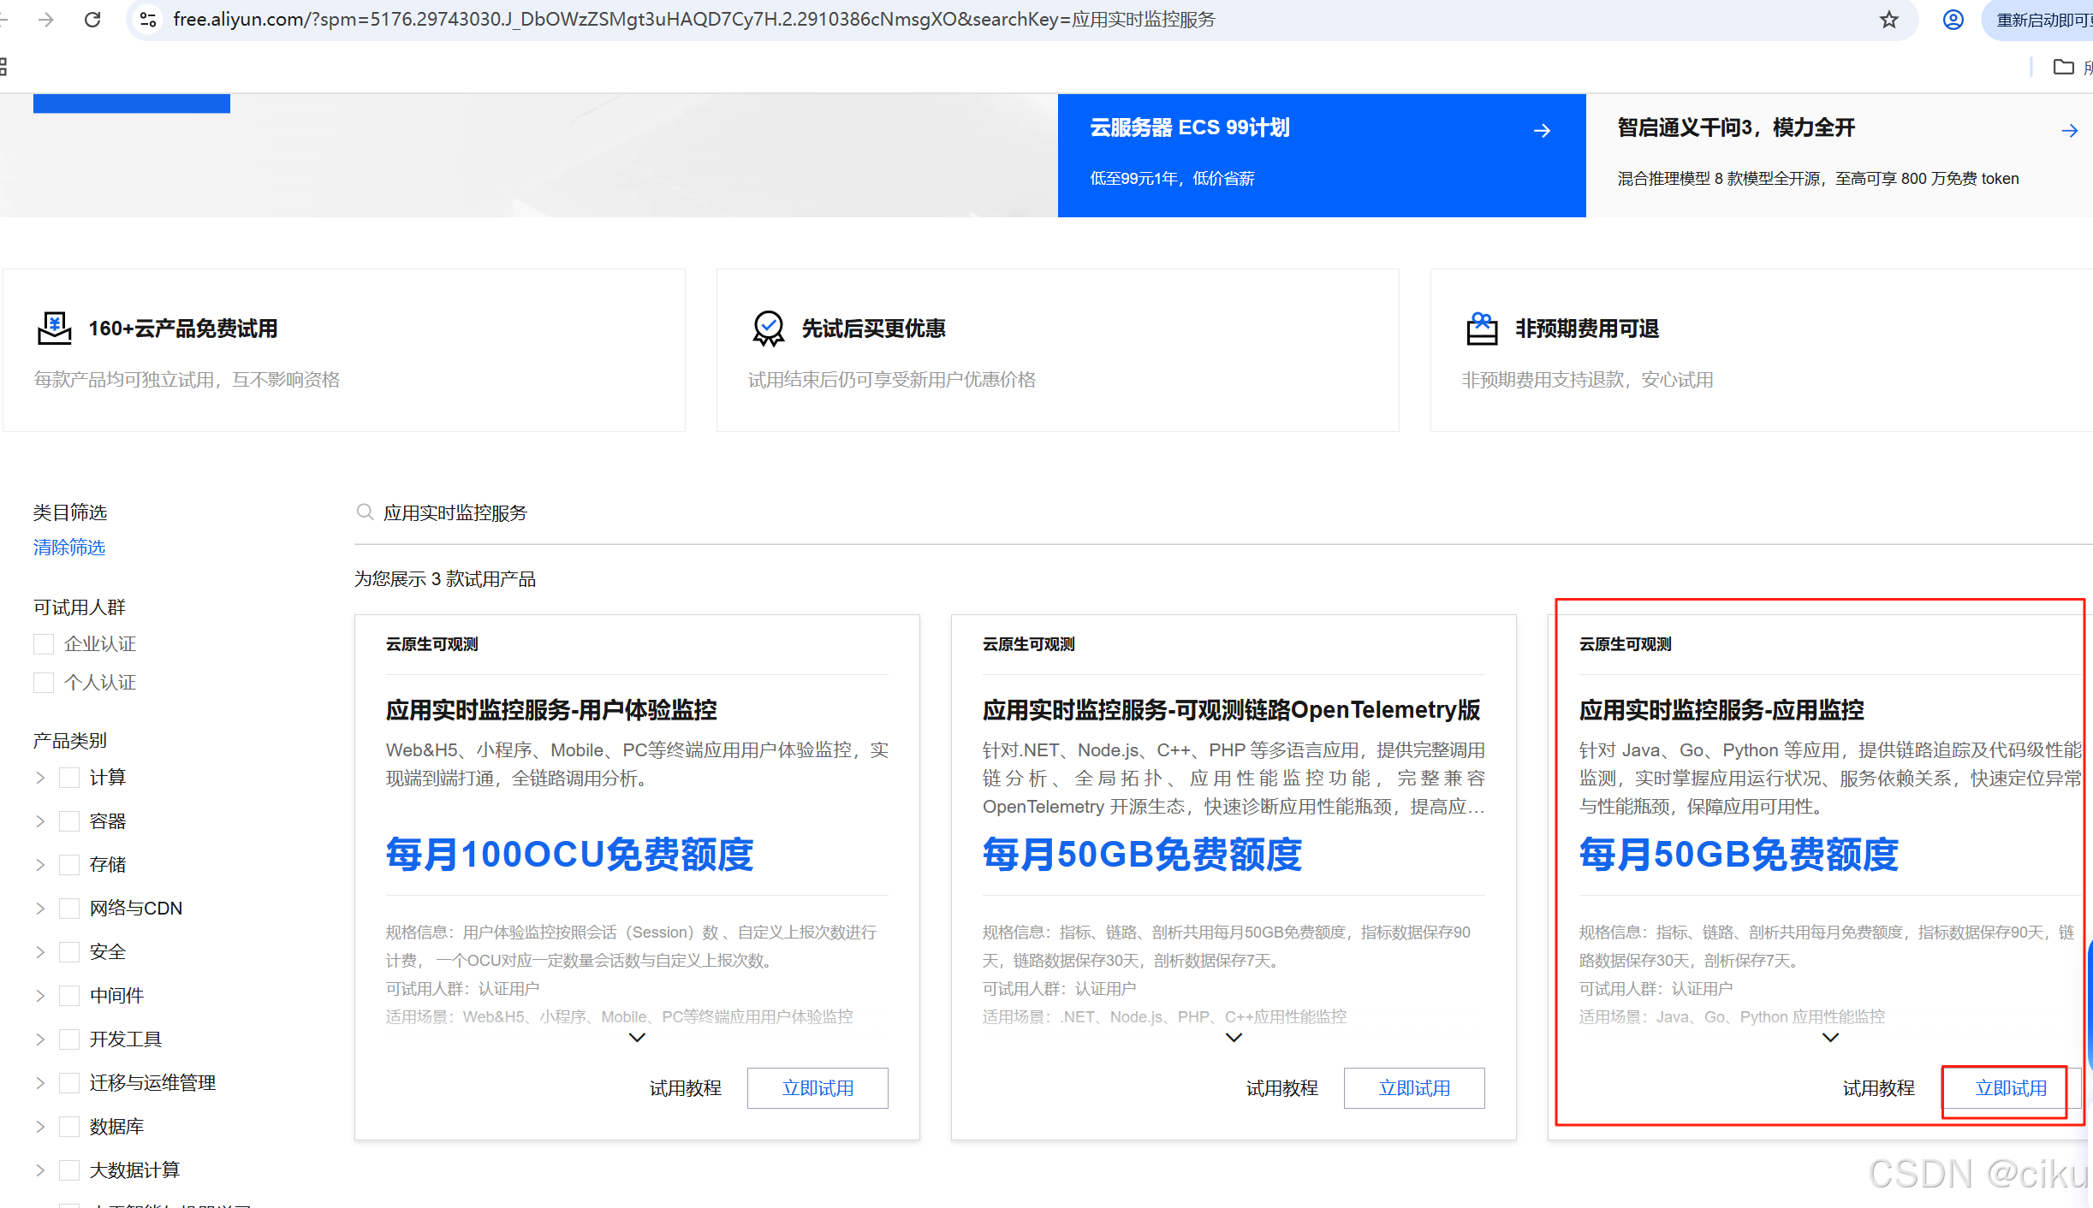Screen dimensions: 2093x1208
Task: Open browser profile account icon
Action: point(1953,20)
